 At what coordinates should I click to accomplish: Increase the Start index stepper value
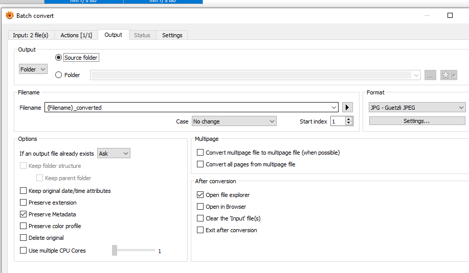(x=349, y=119)
